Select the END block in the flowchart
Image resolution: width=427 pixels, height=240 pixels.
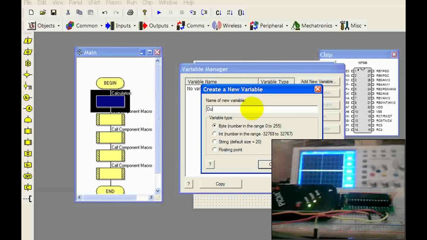(x=110, y=191)
